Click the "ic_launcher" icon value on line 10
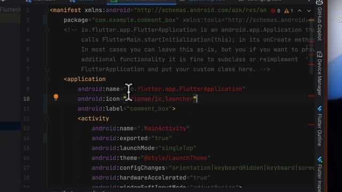342x192 pixels. (174, 99)
